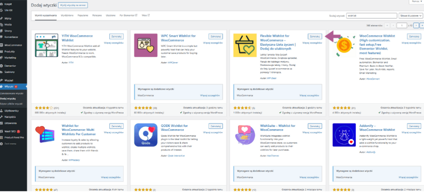Install MoreConvert WooCommerce Wishlist plugin

[414, 36]
